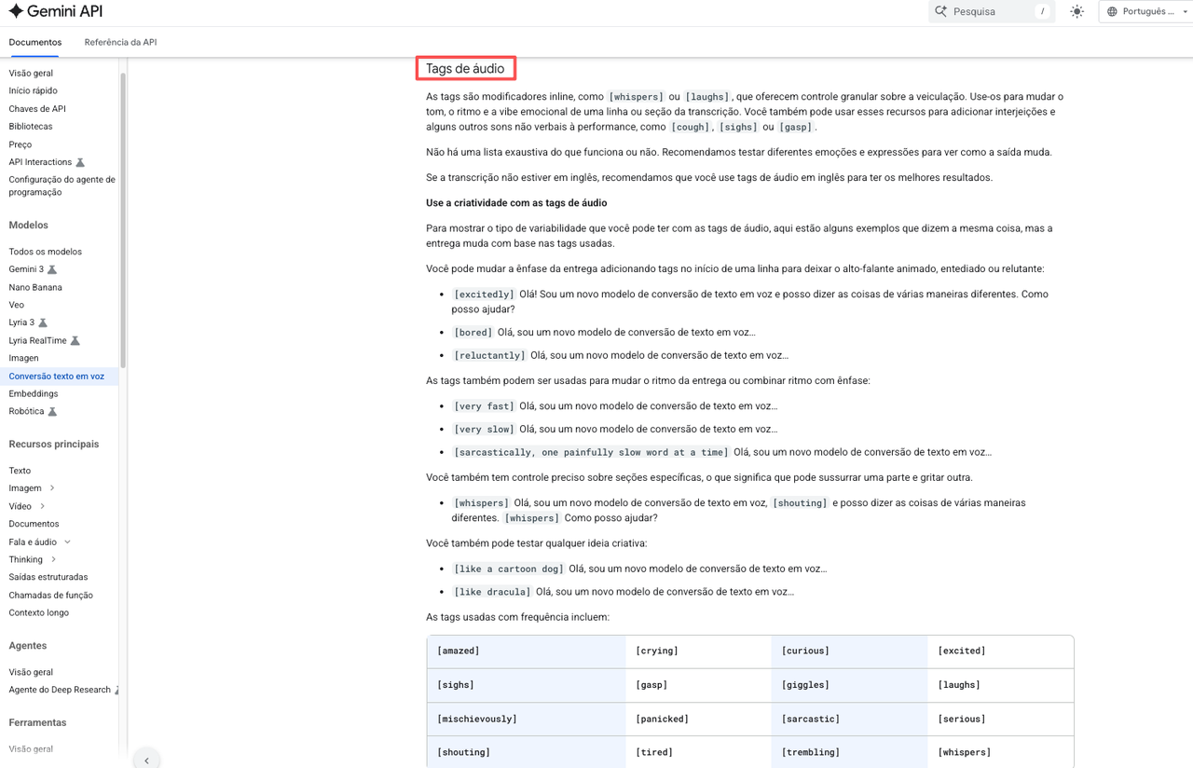Image resolution: width=1193 pixels, height=768 pixels.
Task: Select Todos os modelos in sidebar
Action: coord(46,252)
